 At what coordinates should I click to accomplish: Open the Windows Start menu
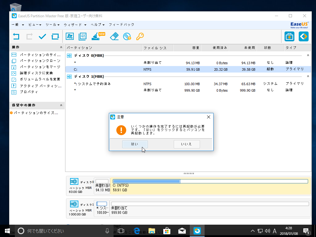(7, 231)
